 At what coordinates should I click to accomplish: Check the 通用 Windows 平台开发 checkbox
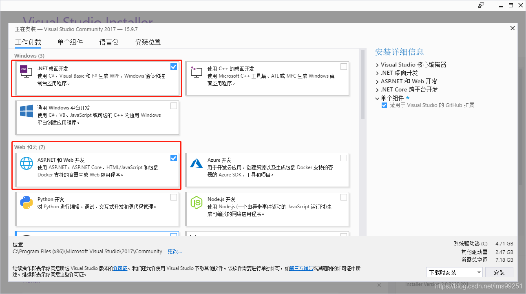(174, 106)
